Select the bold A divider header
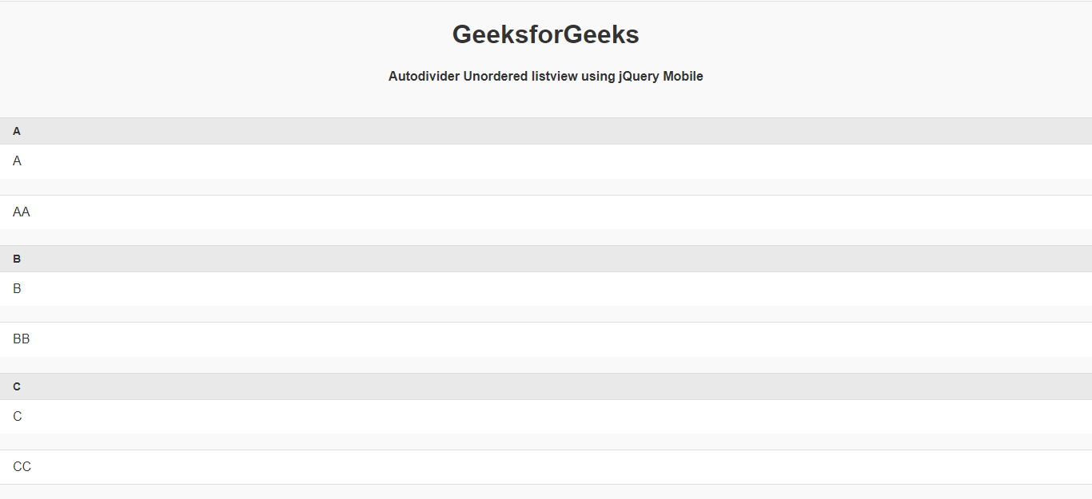Viewport: 1092px width, 499px height. (x=17, y=131)
